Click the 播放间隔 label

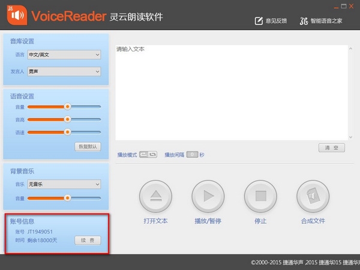click(x=175, y=155)
